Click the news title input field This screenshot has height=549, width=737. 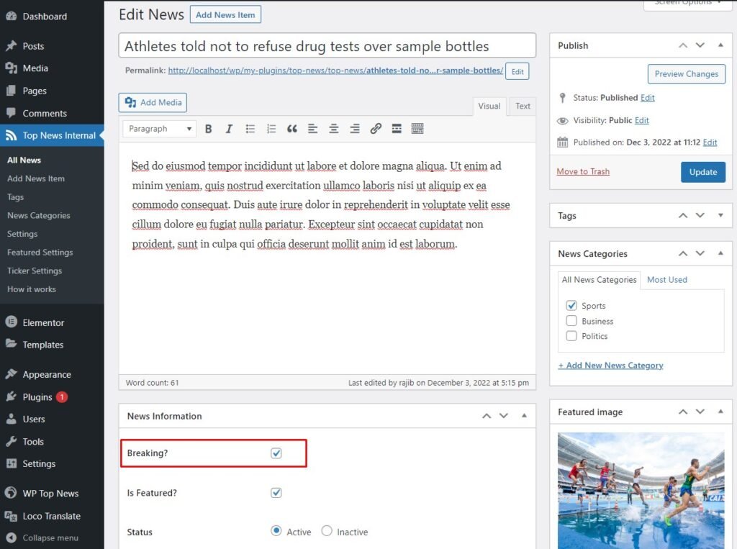(x=327, y=46)
